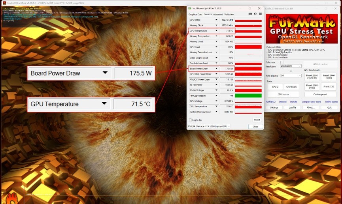Click the GPU Clock value 1927.0 MHz
This screenshot has height=204, width=342.
click(227, 20)
